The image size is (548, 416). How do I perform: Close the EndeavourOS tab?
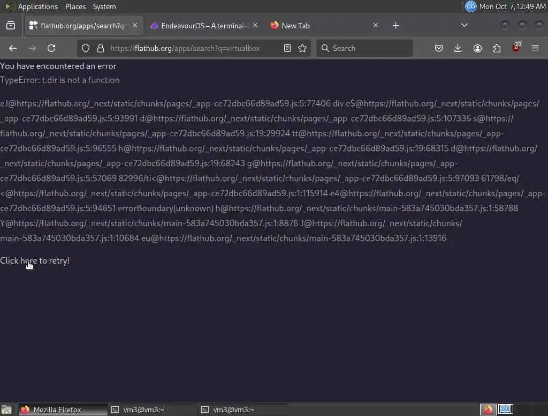pos(255,25)
